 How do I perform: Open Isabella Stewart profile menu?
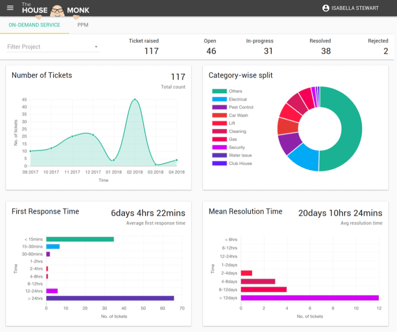pos(350,8)
